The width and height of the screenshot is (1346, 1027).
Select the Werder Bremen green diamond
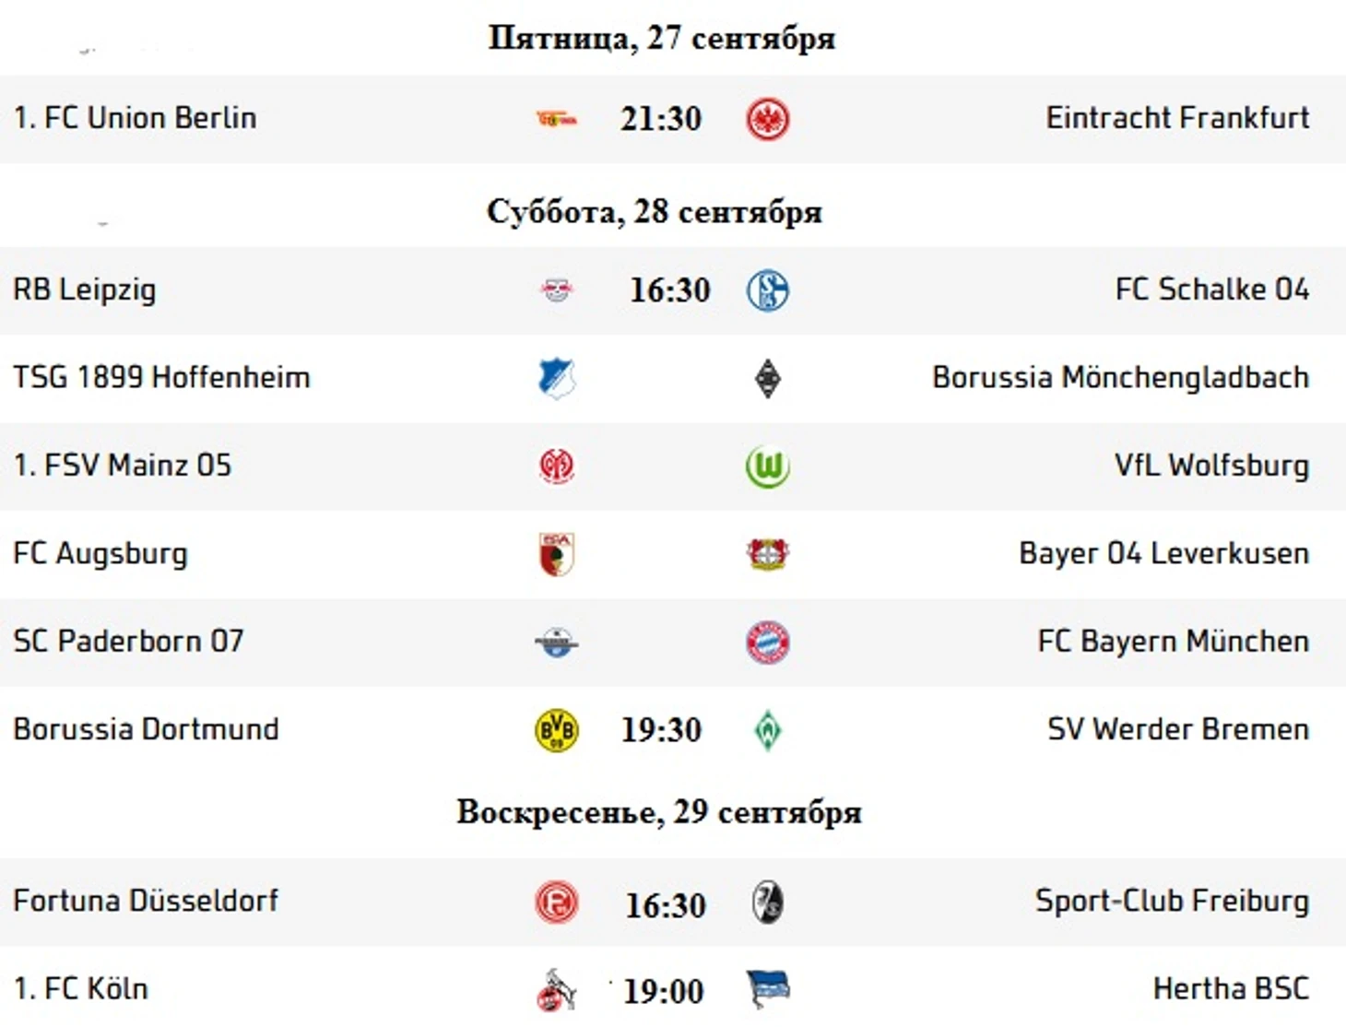767,730
